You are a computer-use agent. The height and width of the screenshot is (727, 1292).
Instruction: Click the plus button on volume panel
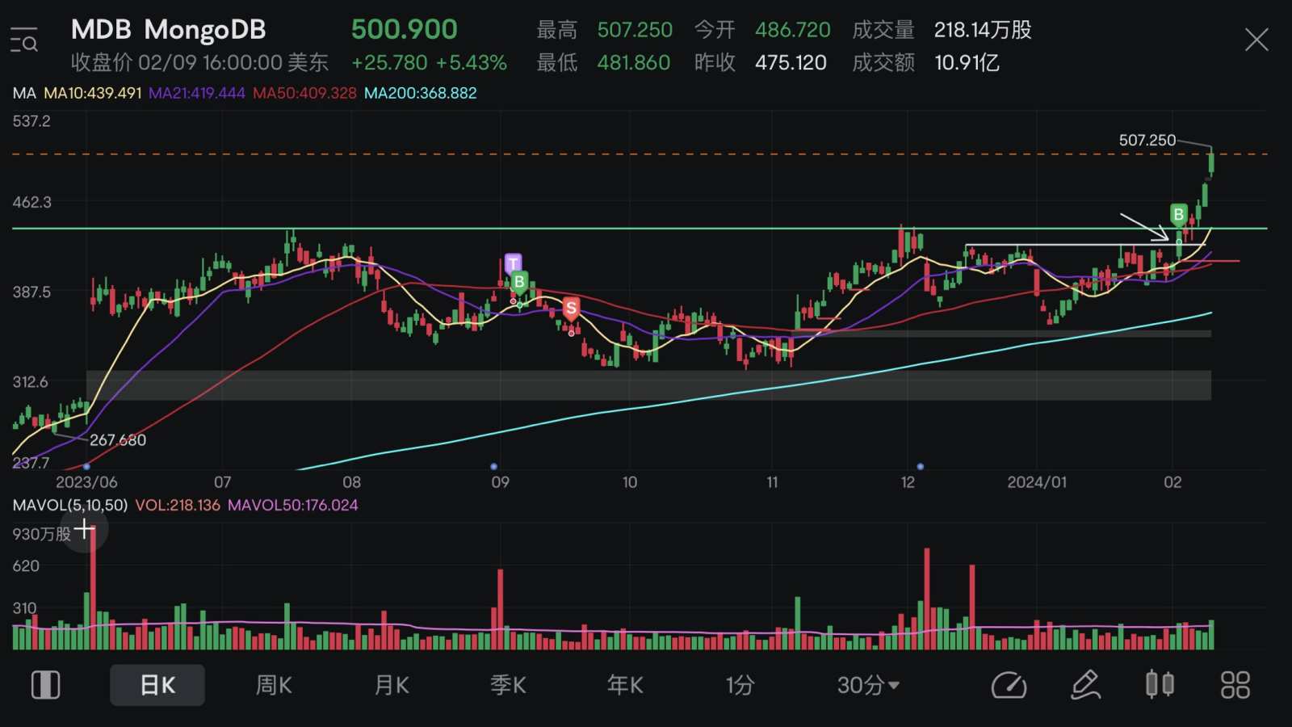click(x=84, y=530)
